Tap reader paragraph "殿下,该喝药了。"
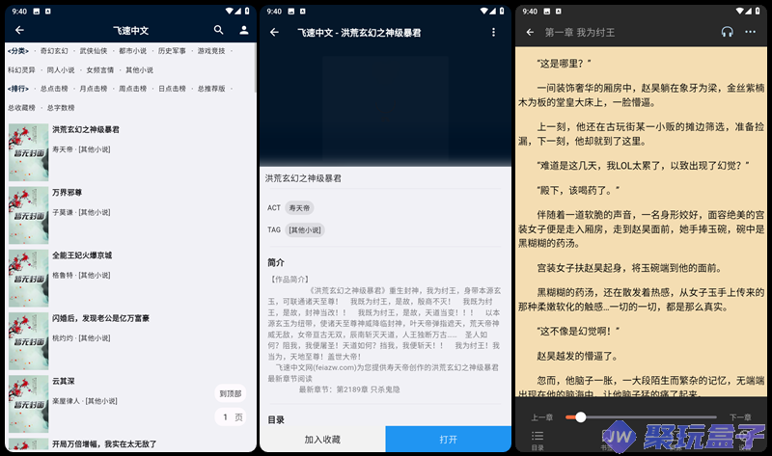The height and width of the screenshot is (456, 772). point(578,190)
